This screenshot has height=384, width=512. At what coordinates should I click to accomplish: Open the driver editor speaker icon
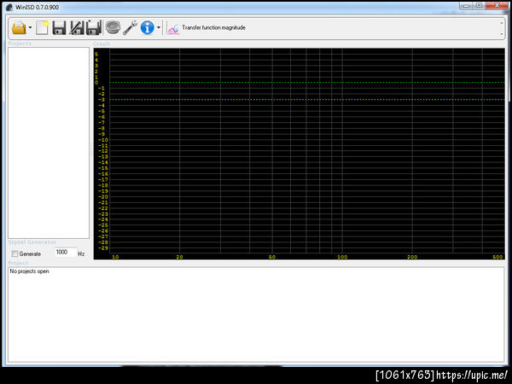[113, 27]
